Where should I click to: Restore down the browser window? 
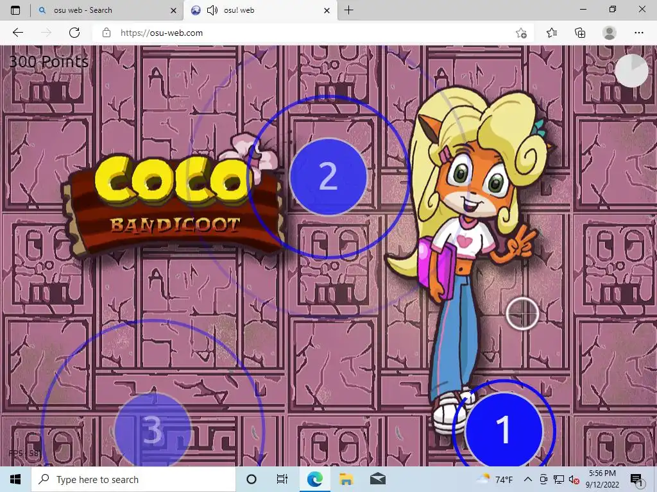[613, 9]
